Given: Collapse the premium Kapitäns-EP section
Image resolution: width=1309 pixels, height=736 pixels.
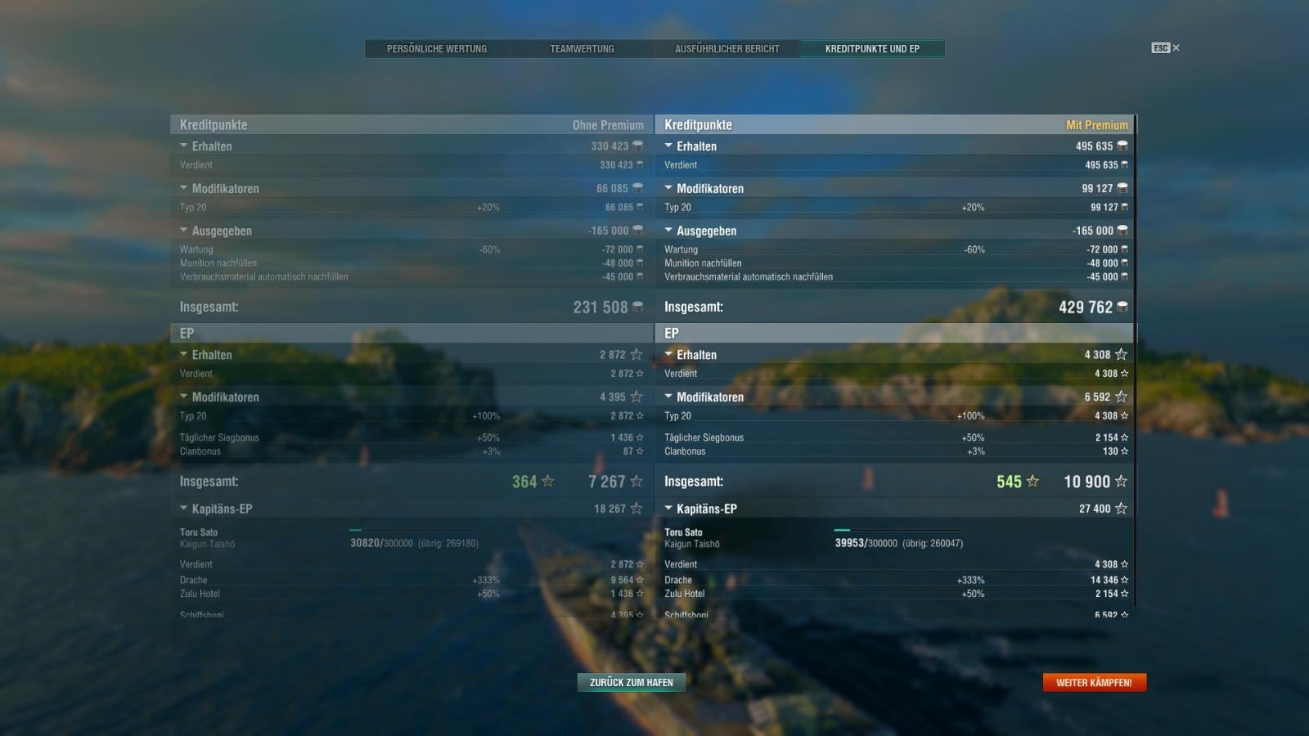Looking at the screenshot, I should (x=668, y=509).
